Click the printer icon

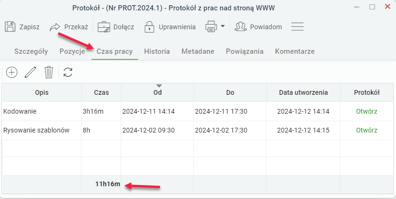(x=211, y=27)
